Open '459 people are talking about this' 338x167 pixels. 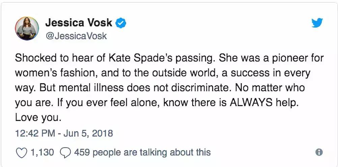tap(142, 152)
